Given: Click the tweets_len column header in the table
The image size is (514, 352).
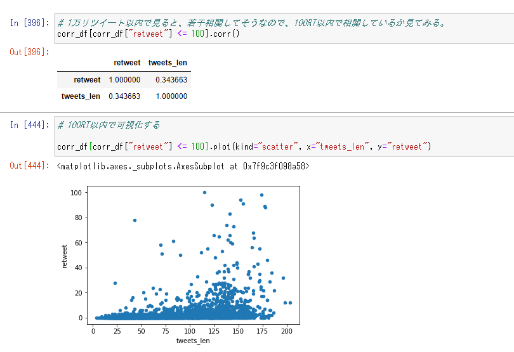Looking at the screenshot, I should tap(168, 63).
